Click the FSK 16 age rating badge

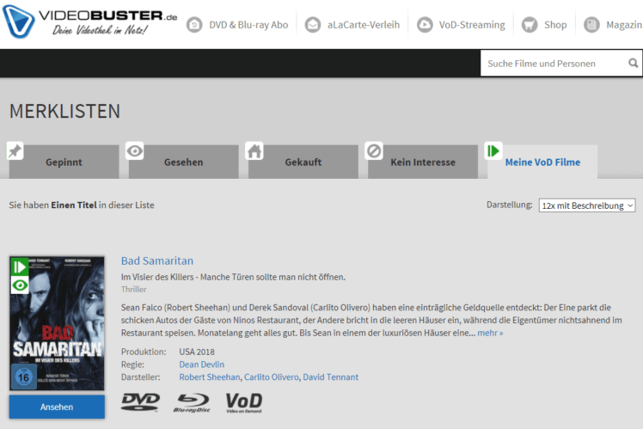point(24,377)
